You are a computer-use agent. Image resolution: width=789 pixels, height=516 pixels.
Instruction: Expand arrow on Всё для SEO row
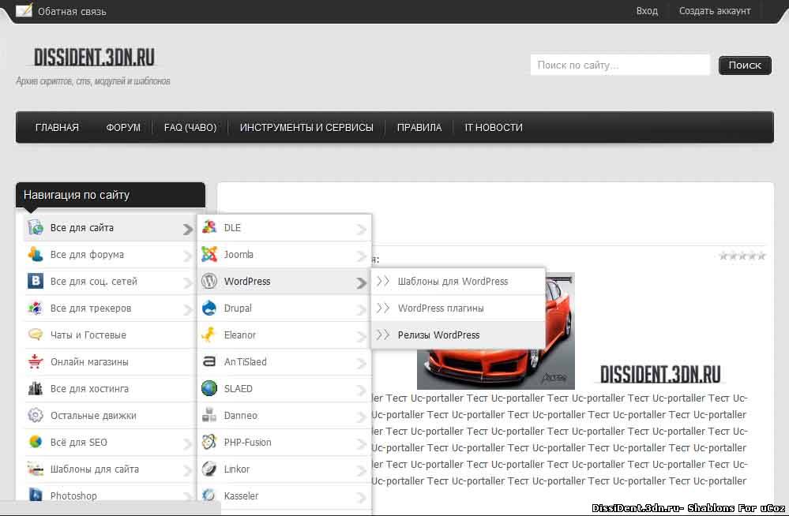[188, 443]
